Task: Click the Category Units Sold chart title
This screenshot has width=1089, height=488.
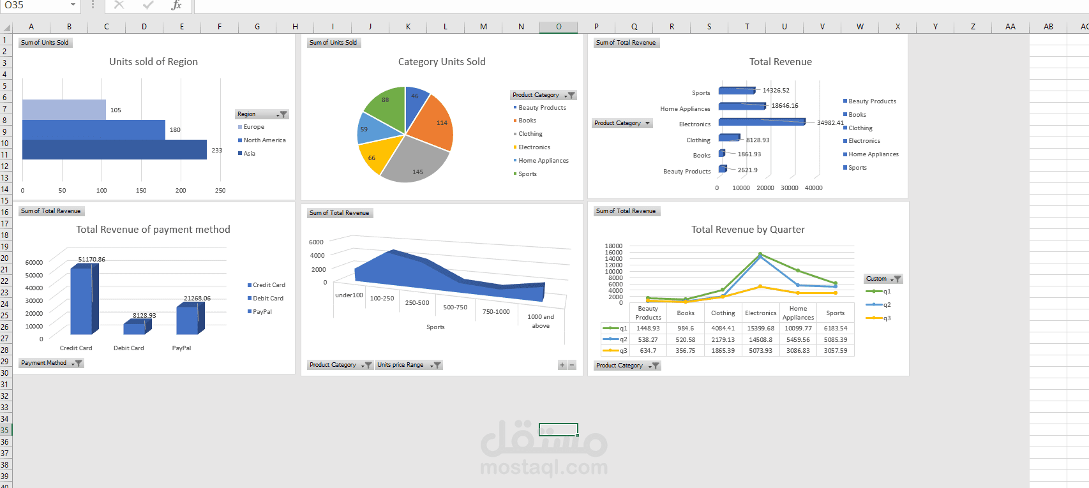Action: coord(442,62)
